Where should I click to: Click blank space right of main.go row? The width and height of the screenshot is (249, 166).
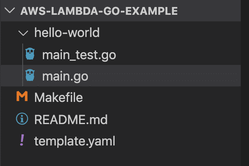pyautogui.click(x=164, y=76)
